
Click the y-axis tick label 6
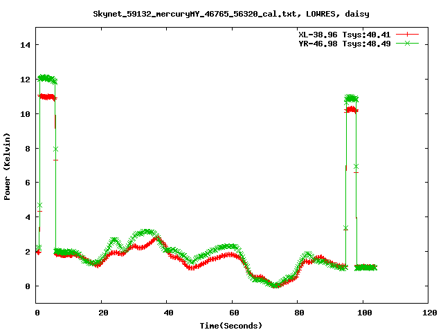coord(28,183)
